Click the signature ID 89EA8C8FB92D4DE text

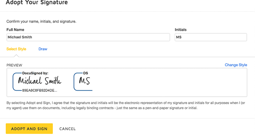coord(39,90)
